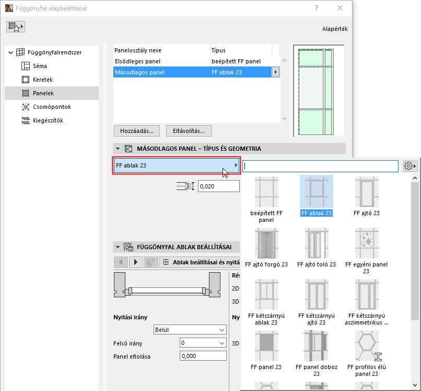Select the Másodlagos panel row
421x391 pixels.
(196, 72)
